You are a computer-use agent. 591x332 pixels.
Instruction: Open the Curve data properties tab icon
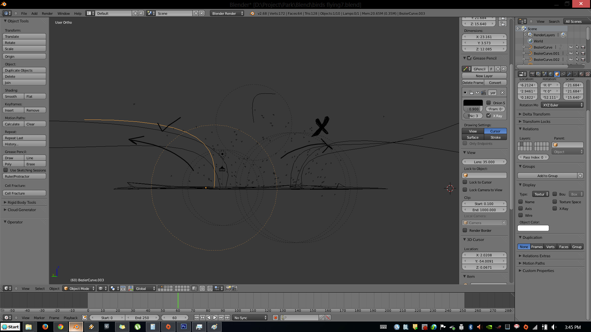575,74
